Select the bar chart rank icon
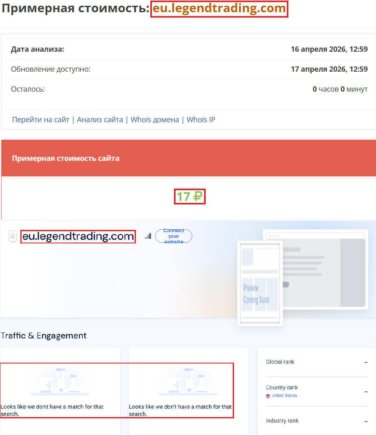 coord(147,236)
